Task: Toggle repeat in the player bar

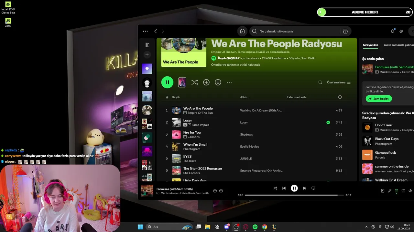Action: tap(313, 188)
